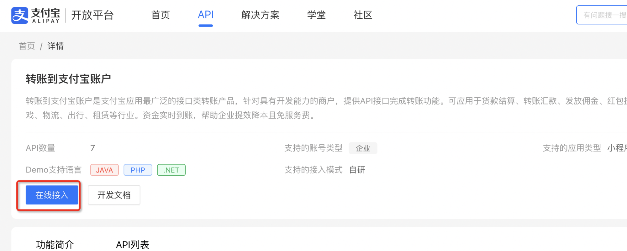Click the 首页 breadcrumb link
This screenshot has height=251, width=627.
(x=27, y=46)
